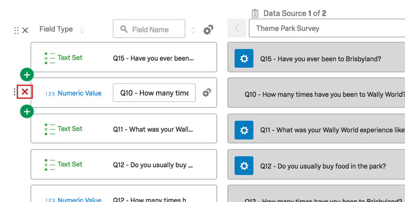Click blue gear for Q12 buy food source
405x202 pixels.
(x=244, y=166)
